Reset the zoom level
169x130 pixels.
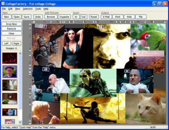click(94, 17)
